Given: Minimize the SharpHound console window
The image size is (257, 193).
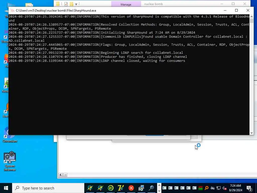Looking at the screenshot, I should [x=225, y=10].
